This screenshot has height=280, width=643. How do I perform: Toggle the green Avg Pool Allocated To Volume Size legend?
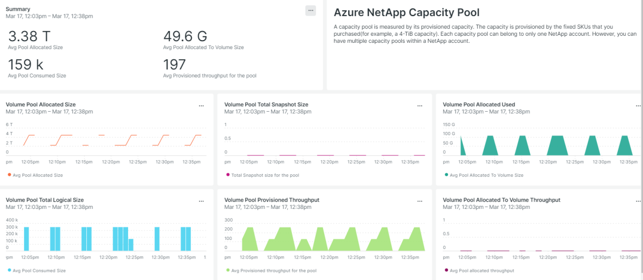point(484,175)
